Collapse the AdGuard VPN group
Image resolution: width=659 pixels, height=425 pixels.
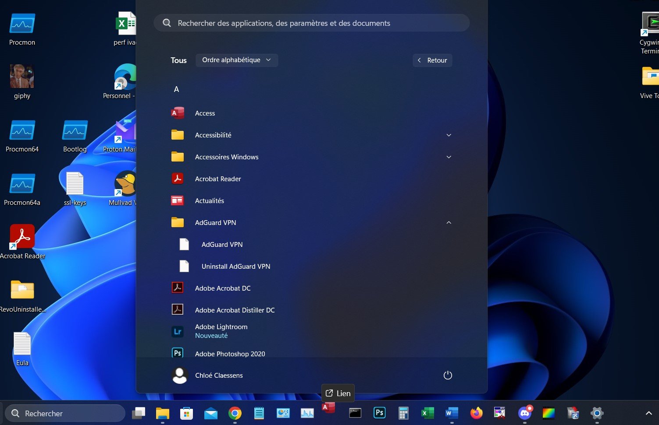coord(449,222)
